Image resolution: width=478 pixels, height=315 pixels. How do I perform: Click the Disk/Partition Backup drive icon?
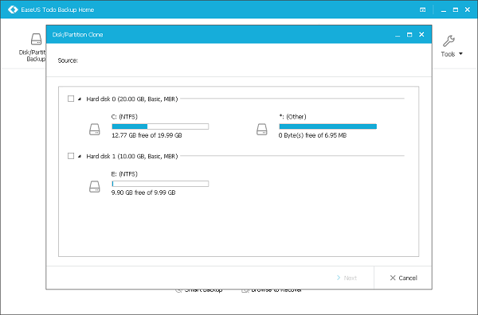point(37,39)
